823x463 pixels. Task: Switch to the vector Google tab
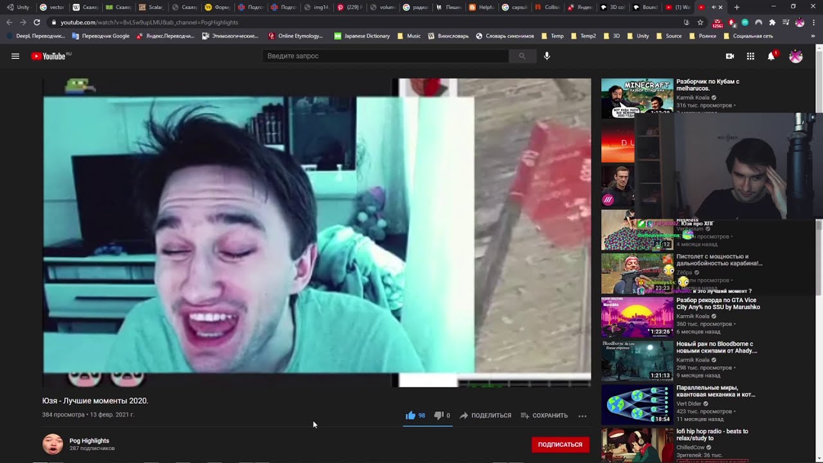click(51, 7)
